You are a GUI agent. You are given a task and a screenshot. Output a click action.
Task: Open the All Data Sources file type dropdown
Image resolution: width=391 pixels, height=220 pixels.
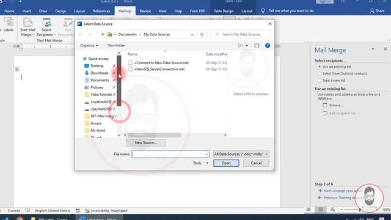pos(241,155)
